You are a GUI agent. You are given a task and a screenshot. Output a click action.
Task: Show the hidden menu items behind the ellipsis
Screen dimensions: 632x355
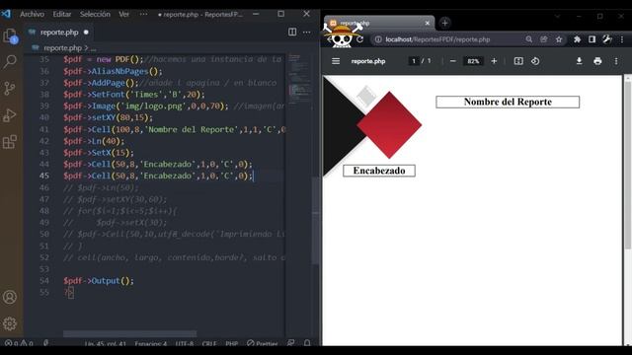click(143, 14)
